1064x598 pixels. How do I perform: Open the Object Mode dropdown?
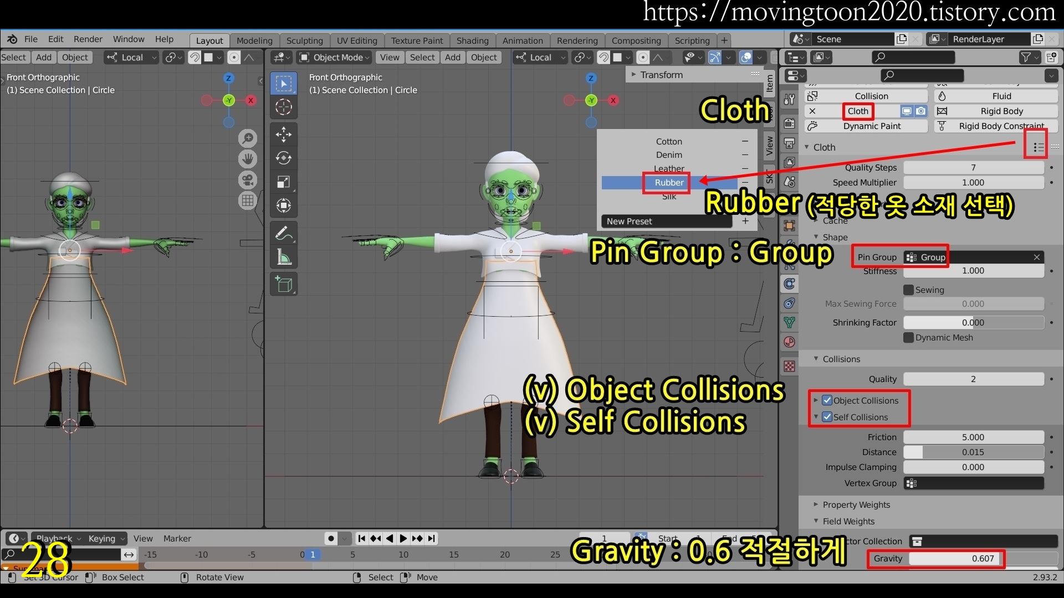pos(334,58)
